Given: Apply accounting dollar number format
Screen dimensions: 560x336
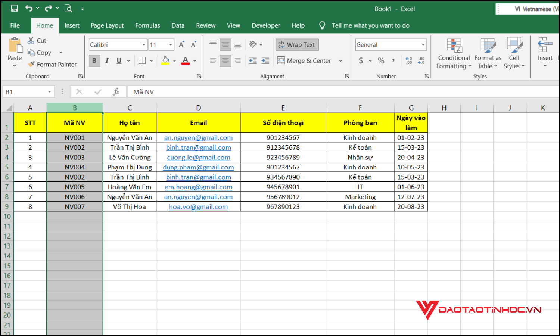Looking at the screenshot, I should tap(361, 60).
